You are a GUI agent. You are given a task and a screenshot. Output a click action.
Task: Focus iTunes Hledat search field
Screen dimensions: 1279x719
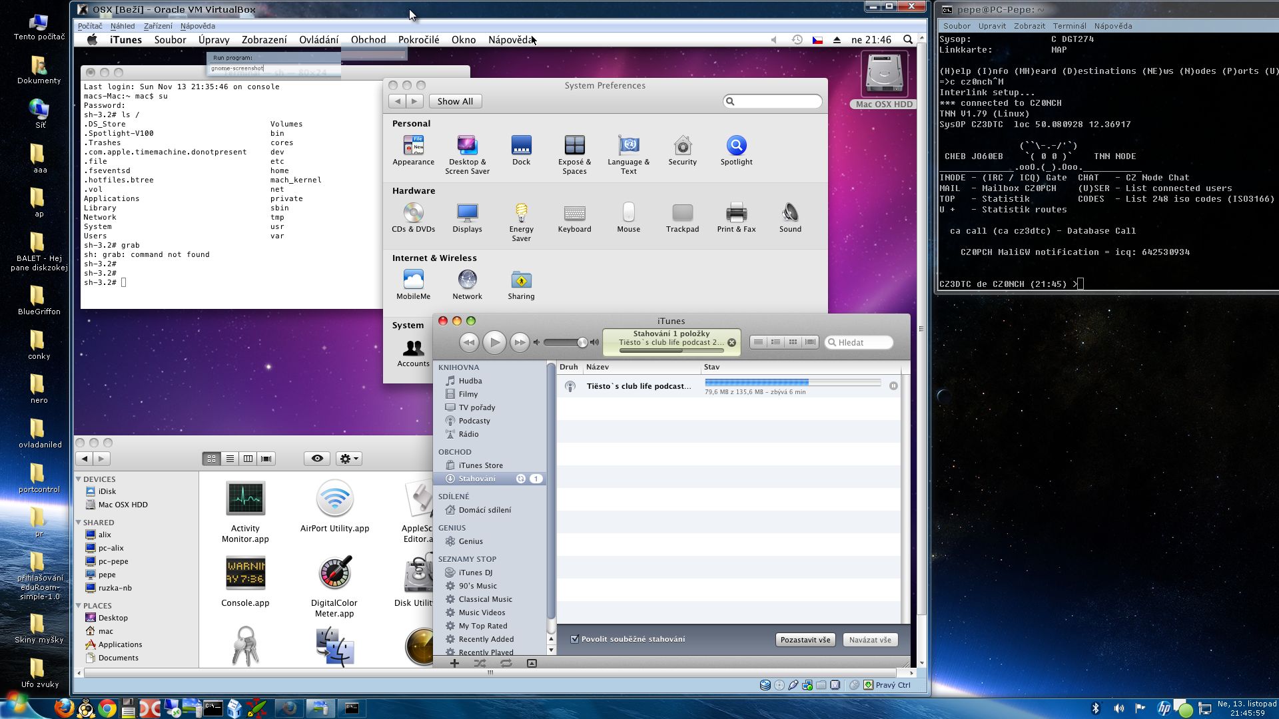click(859, 342)
